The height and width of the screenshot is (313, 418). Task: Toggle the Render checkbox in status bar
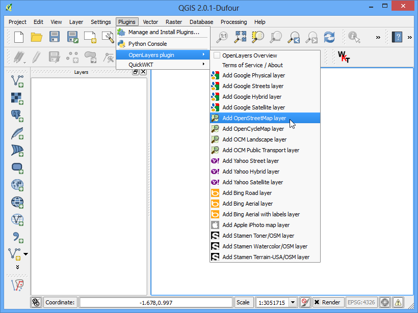[317, 302]
